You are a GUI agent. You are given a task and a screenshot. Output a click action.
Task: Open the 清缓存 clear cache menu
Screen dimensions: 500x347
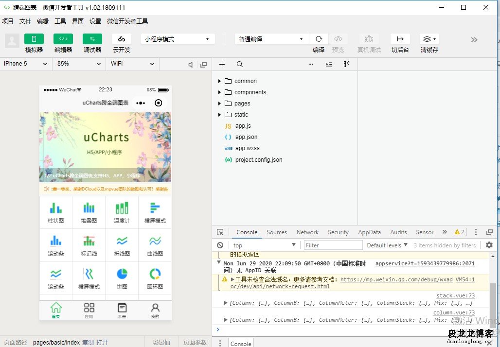click(429, 39)
